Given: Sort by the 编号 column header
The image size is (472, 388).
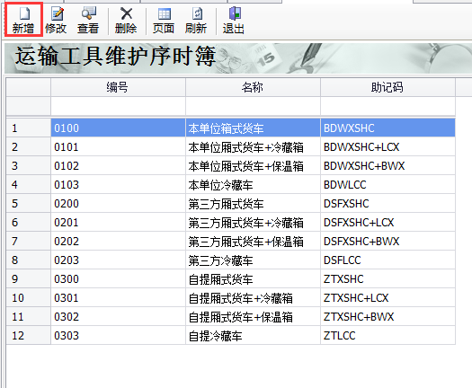Looking at the screenshot, I should (x=118, y=87).
